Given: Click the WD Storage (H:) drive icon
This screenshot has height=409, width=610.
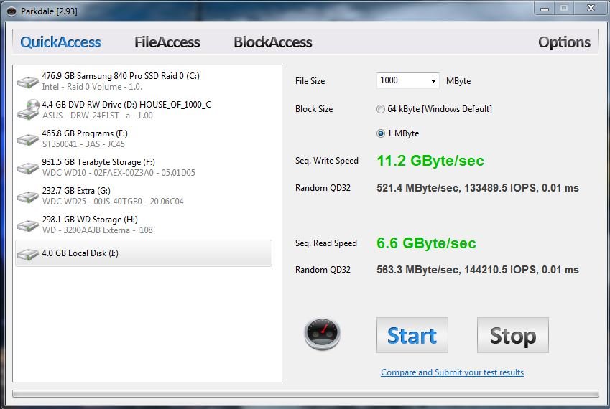Looking at the screenshot, I should 28,225.
